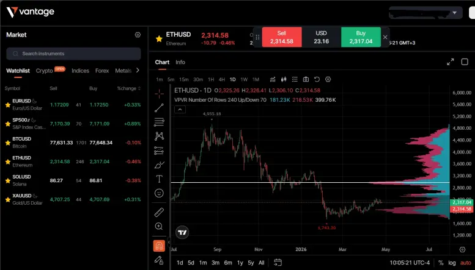Focus the Search instruments field

coord(73,54)
